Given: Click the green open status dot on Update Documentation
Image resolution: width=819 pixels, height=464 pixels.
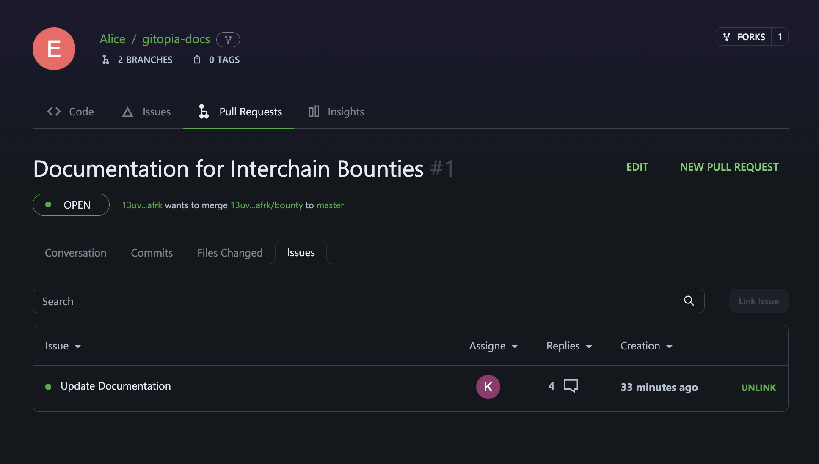Looking at the screenshot, I should [x=48, y=387].
